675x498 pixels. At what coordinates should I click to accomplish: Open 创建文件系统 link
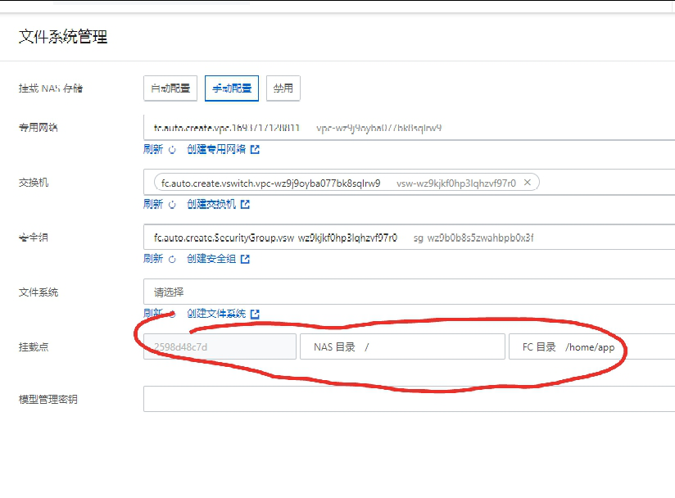(216, 314)
